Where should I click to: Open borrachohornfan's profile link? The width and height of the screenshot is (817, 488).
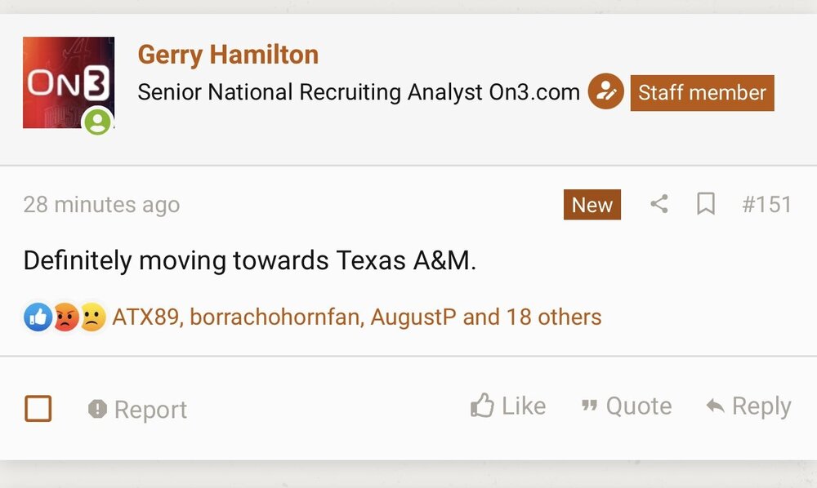pyautogui.click(x=275, y=317)
